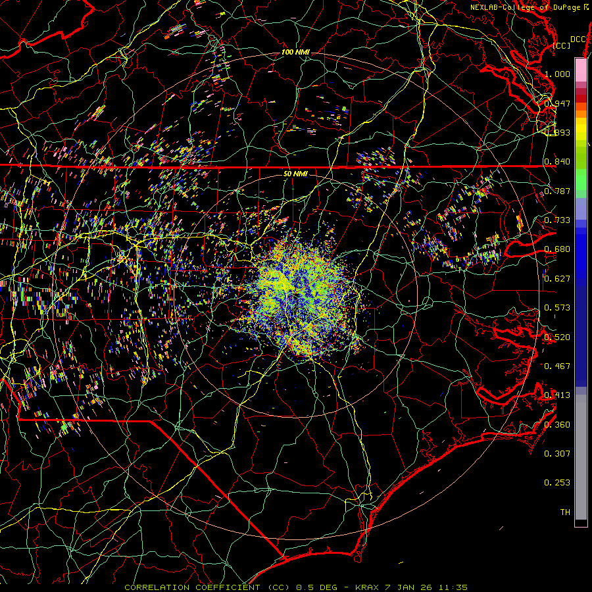Click the CORRELATION COEFFICIENT (CC) product title

click(207, 587)
